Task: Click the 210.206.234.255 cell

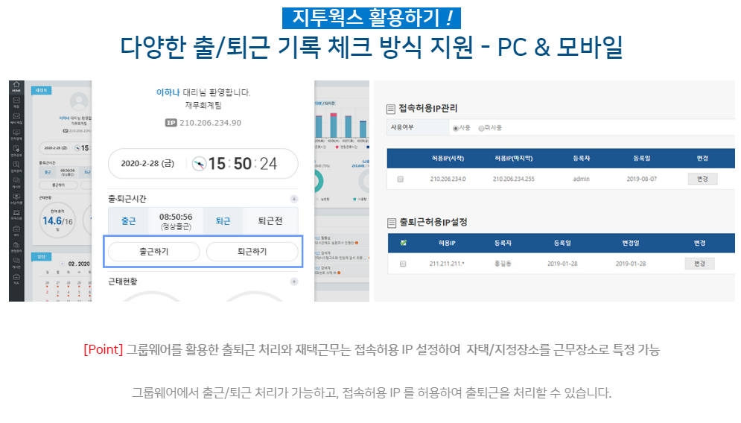Action: point(514,179)
